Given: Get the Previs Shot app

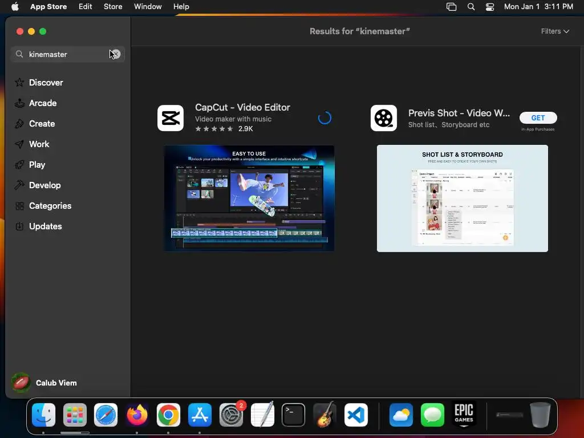Looking at the screenshot, I should [x=538, y=117].
